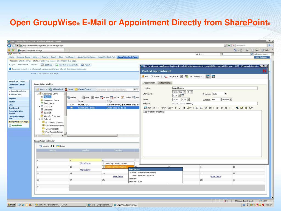Open the Font dropdown

[164, 108]
